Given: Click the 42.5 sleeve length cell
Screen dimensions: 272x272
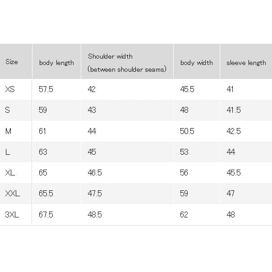Looking at the screenshot, I should 234,131.
